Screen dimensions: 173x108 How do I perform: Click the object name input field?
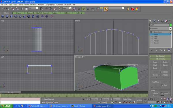pos(159,25)
